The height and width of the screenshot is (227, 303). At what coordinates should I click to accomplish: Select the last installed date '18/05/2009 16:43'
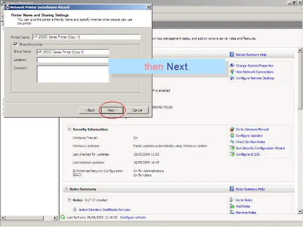click(x=146, y=163)
